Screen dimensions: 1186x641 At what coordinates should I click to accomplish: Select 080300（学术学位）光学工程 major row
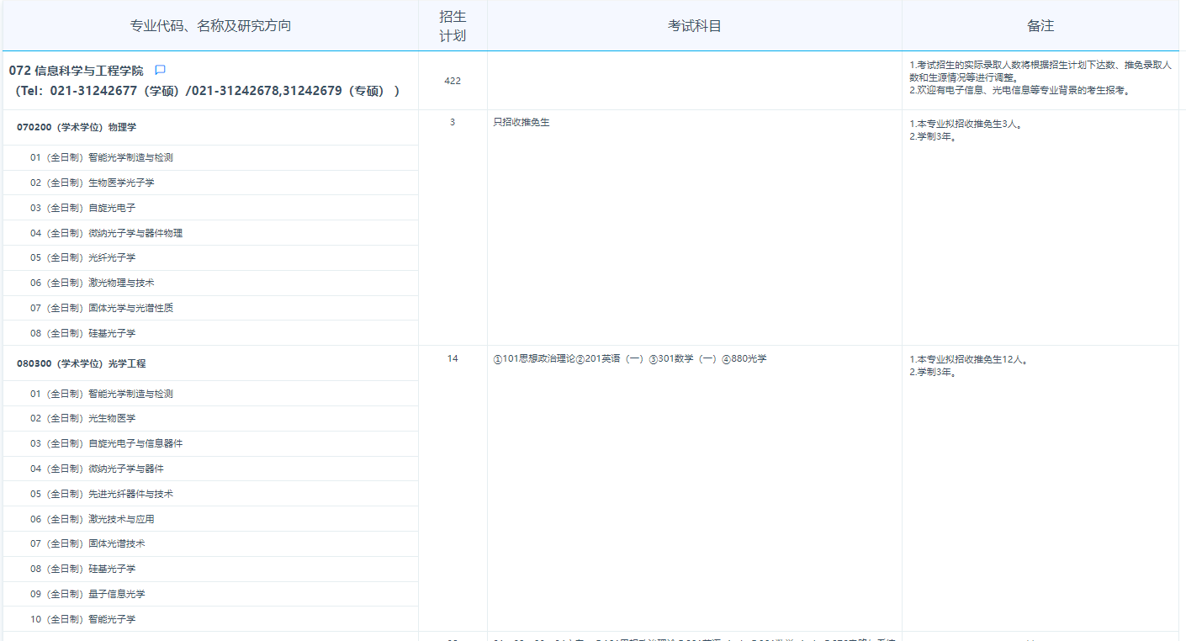[x=82, y=363]
